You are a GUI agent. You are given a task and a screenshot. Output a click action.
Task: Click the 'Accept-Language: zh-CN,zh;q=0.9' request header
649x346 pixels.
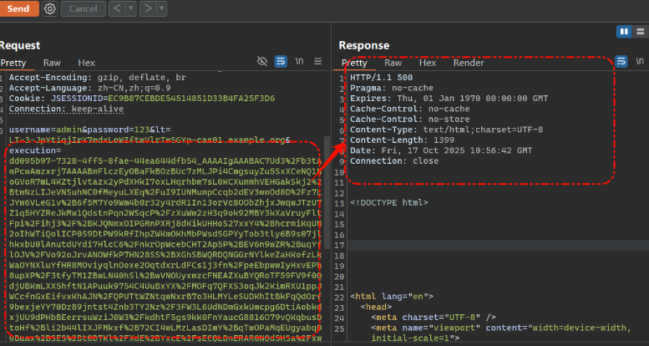coord(90,88)
